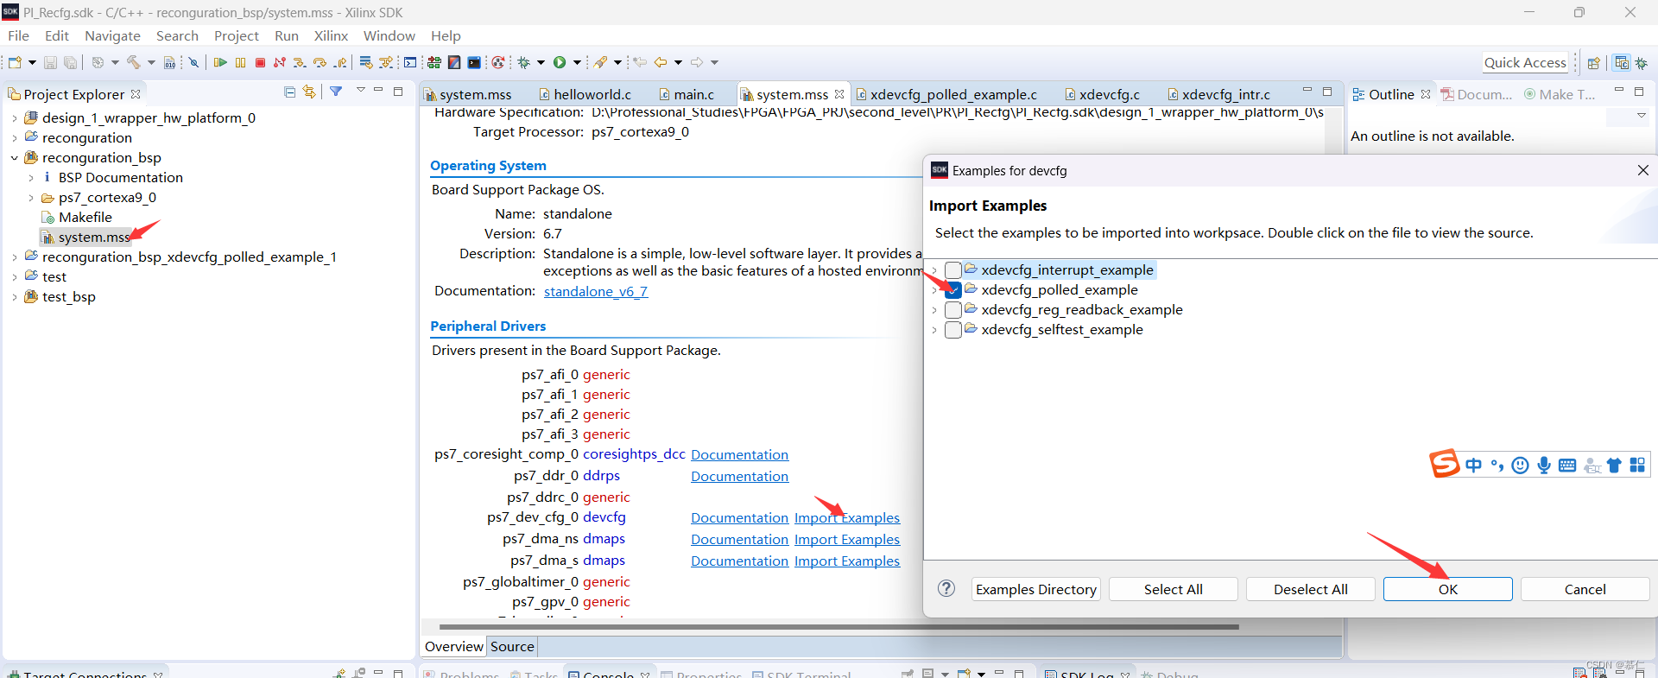Switch to C/C++ perspective icon
1658x678 pixels.
tap(1622, 62)
